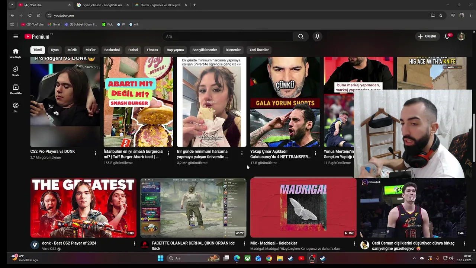The image size is (476, 268).
Task: Show hidden system tray icons
Action: [x=414, y=258]
